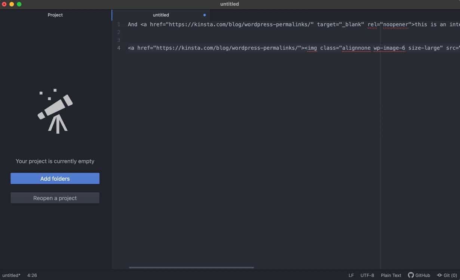
Task: Click the horizontal scrollbar below the editor
Action: tap(191, 267)
